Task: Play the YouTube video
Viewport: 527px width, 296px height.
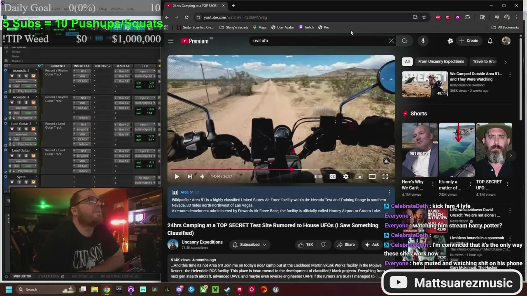Action: (x=177, y=176)
